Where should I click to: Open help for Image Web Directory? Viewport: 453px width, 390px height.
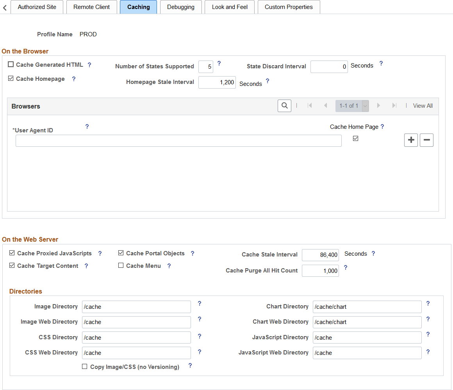(199, 319)
